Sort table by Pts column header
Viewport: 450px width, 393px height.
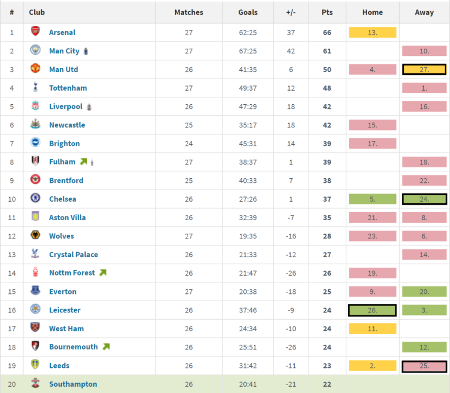(x=327, y=12)
